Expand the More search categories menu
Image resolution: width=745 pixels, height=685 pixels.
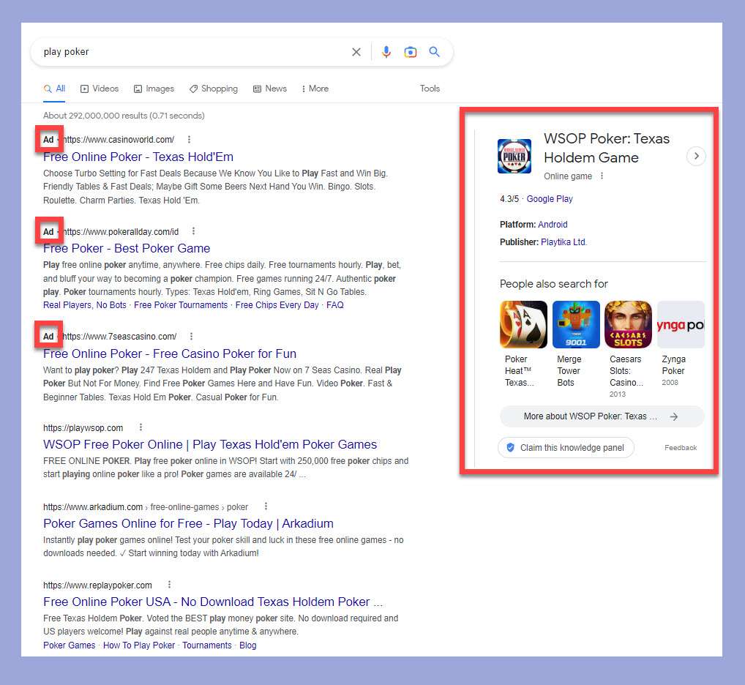pyautogui.click(x=315, y=89)
